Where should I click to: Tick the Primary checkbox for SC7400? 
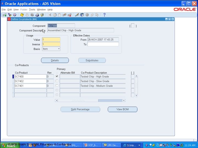click(57, 76)
